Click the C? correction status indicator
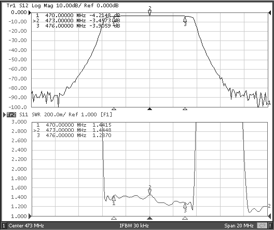Viewport: 274px width, 230px height. [x=262, y=226]
